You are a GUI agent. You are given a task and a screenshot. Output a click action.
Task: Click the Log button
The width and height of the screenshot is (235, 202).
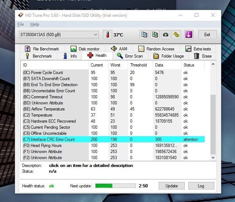(201, 186)
